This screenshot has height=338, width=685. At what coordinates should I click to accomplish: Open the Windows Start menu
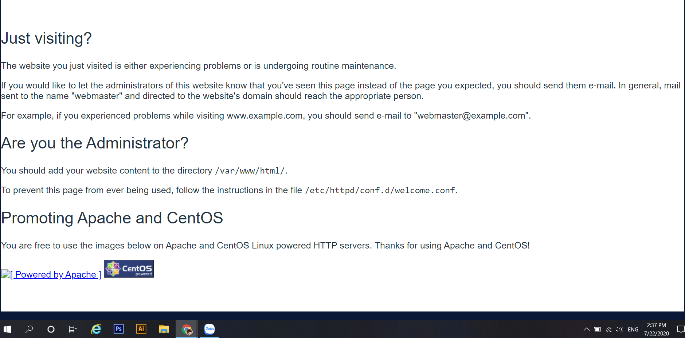[7, 329]
